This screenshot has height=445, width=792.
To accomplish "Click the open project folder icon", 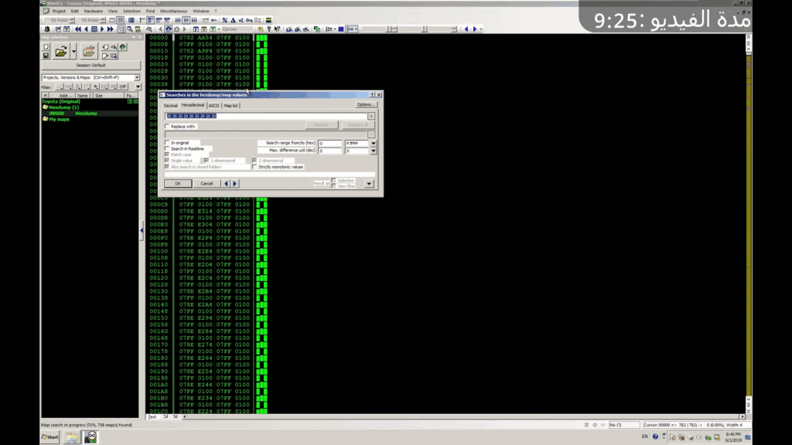I will tap(61, 52).
